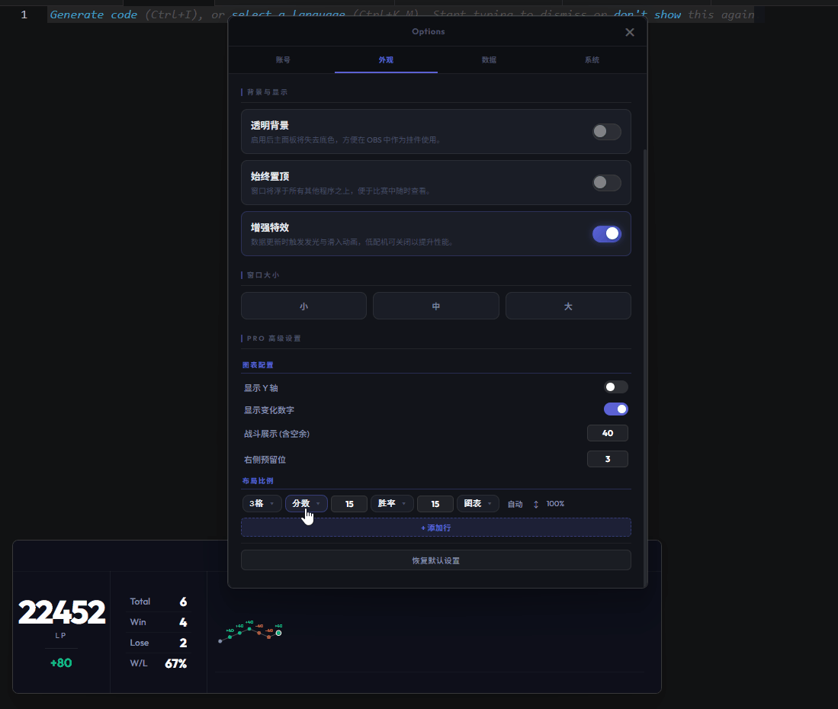Open the 系统 settings tab
The width and height of the screenshot is (838, 709).
(x=592, y=59)
